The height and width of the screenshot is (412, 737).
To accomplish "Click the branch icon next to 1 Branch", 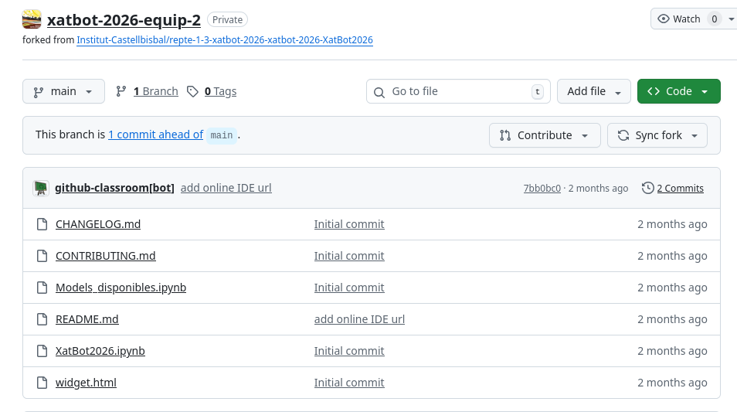I will [x=121, y=91].
